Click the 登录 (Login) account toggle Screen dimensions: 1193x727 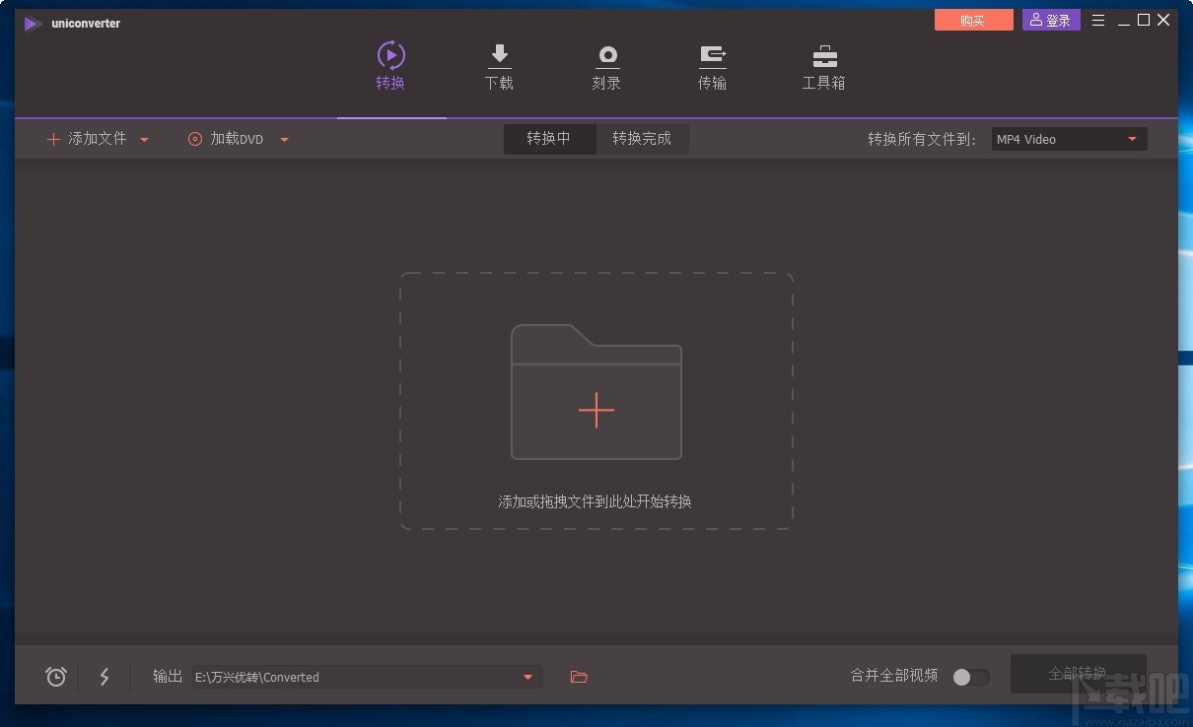click(x=1050, y=20)
